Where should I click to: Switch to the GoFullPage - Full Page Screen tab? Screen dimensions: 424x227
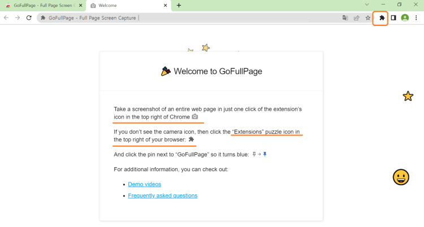42,6
